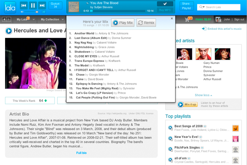
Task: Open Best Songs of 2008 cover thumbnail
Action: (236, 128)
